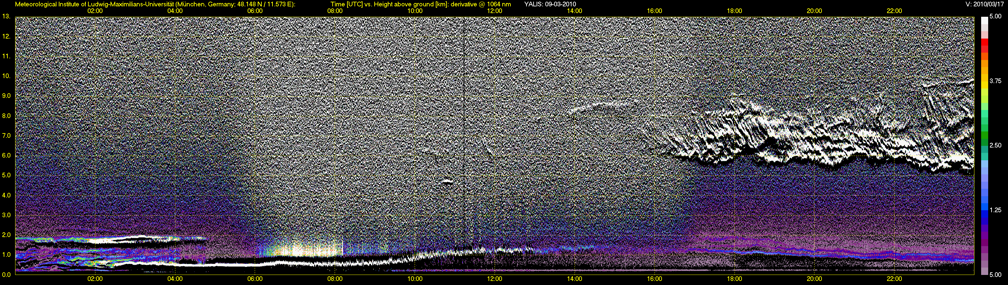Click the 7.0 height axis label
1008x285 pixels.
[x=6, y=135]
